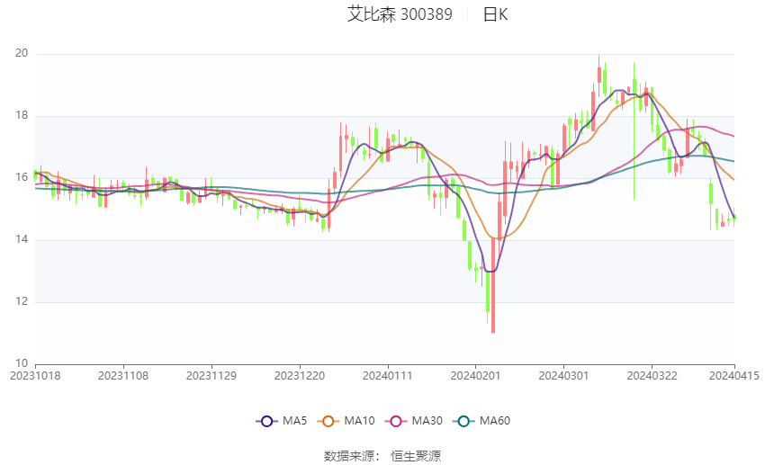Click the 恒生聚源 data source text
The width and height of the screenshot is (765, 465).
coord(416,456)
